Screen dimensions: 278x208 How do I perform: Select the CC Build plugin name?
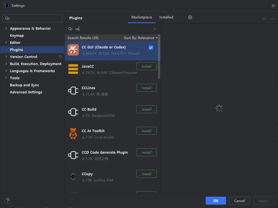89,109
